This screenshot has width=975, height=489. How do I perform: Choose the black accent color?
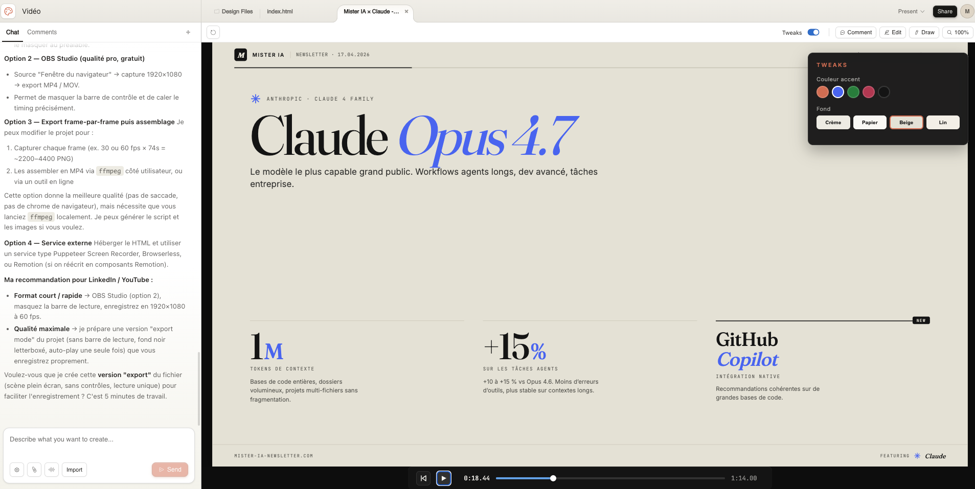[884, 92]
